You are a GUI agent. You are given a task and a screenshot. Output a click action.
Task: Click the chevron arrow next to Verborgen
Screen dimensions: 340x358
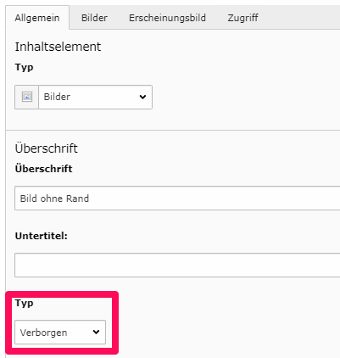point(96,332)
